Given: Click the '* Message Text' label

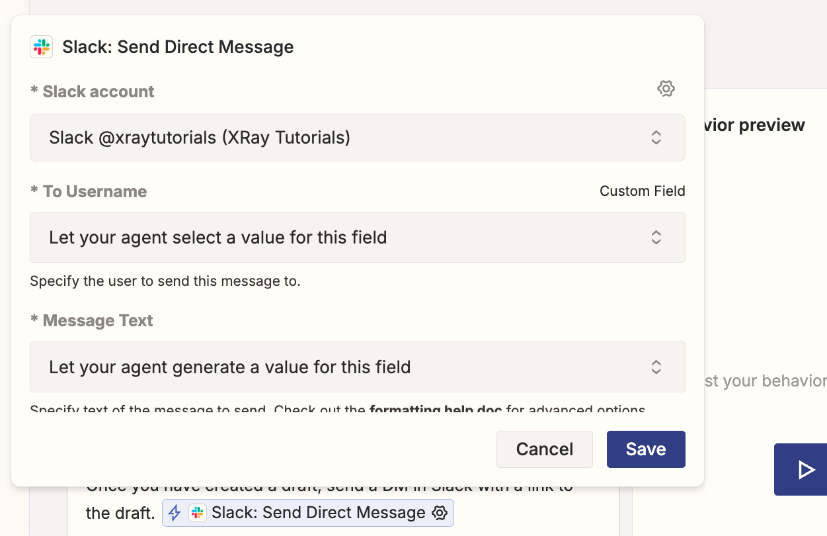Looking at the screenshot, I should point(91,320).
